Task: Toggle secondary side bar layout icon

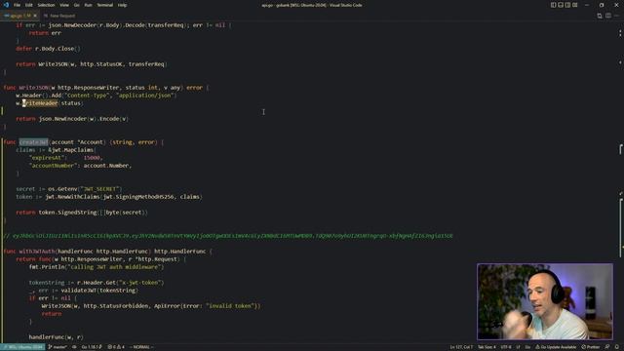Action: [x=567, y=5]
